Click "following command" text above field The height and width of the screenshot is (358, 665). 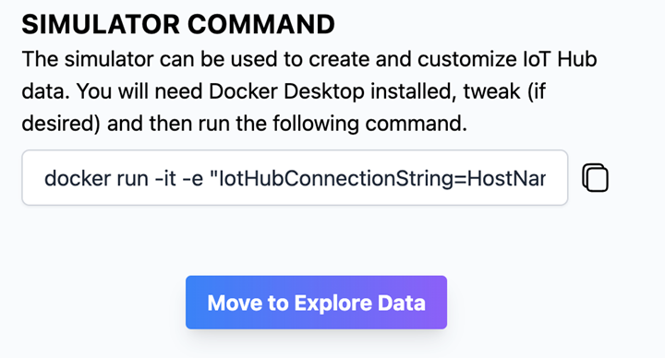(x=369, y=124)
